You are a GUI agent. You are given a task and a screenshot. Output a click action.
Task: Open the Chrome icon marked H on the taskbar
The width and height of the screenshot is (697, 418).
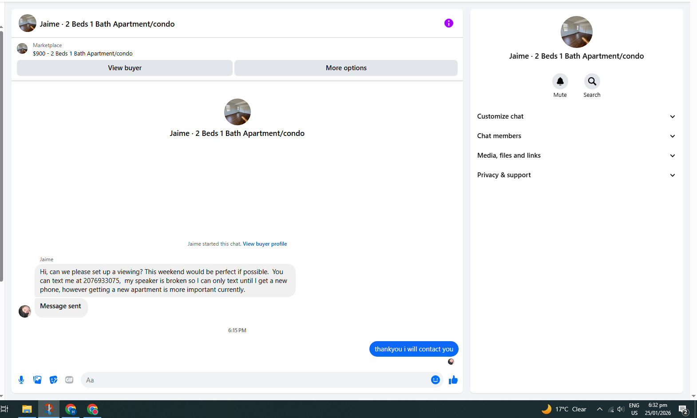pos(71,409)
